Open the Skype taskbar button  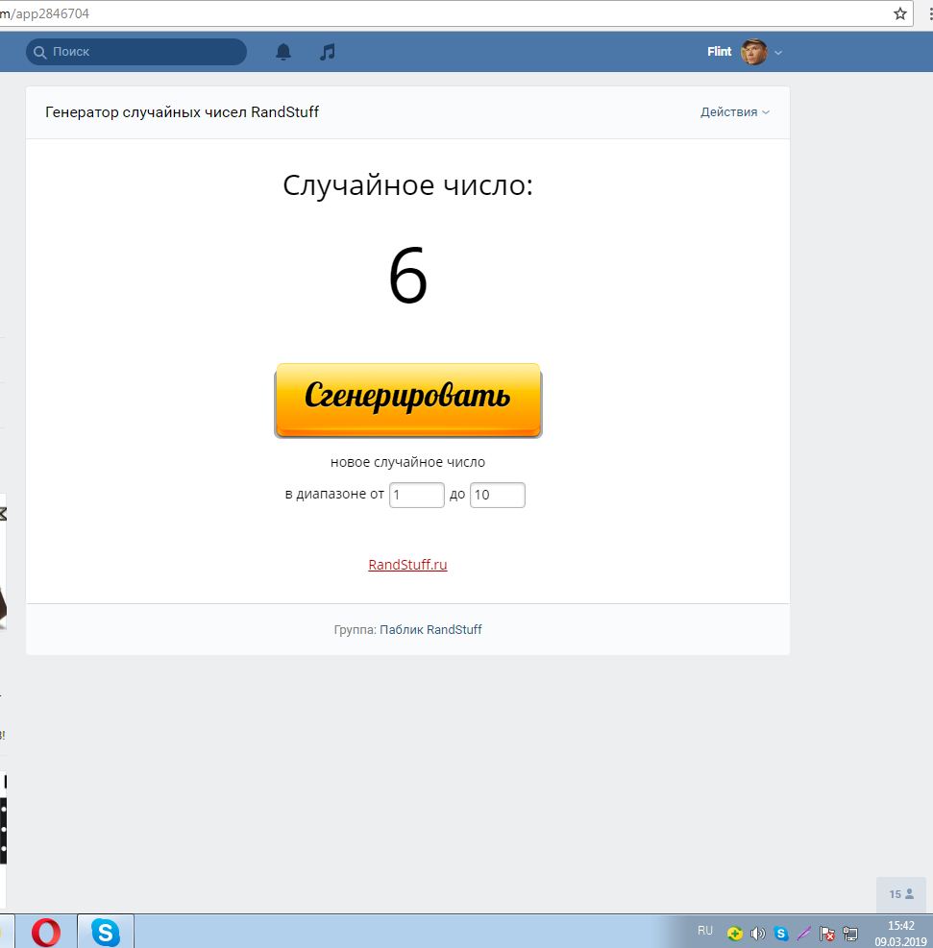pyautogui.click(x=106, y=932)
